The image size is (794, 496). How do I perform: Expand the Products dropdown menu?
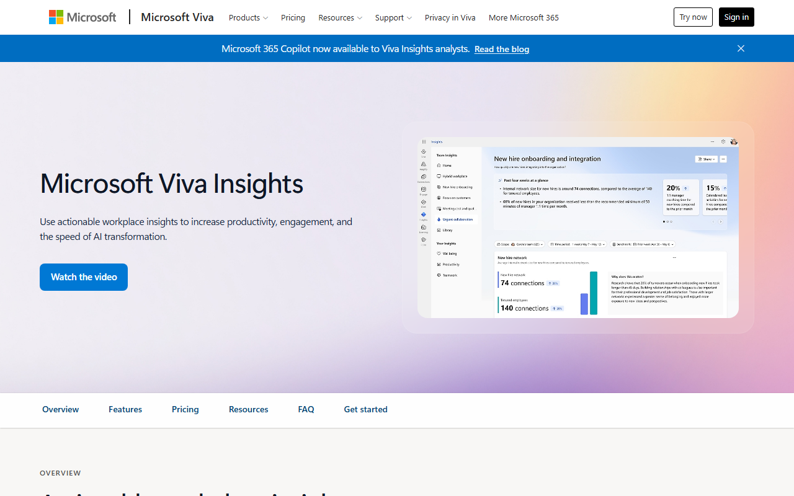click(248, 17)
